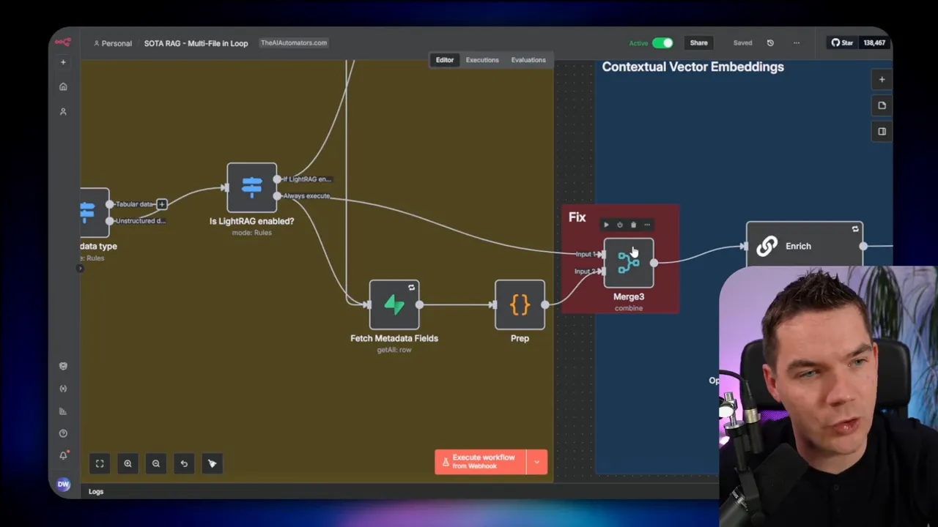The width and height of the screenshot is (938, 527).
Task: Click the 'Unstructured d...' output label
Action: click(x=140, y=221)
